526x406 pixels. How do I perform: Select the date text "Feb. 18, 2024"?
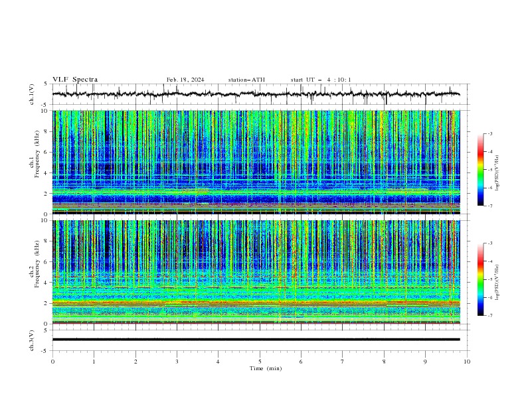185,80
